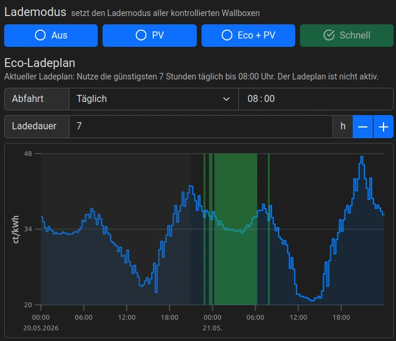The width and height of the screenshot is (396, 341).
Task: Click the h unit label
Action: tap(343, 126)
